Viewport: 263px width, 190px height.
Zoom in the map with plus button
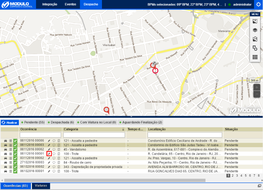[257, 87]
